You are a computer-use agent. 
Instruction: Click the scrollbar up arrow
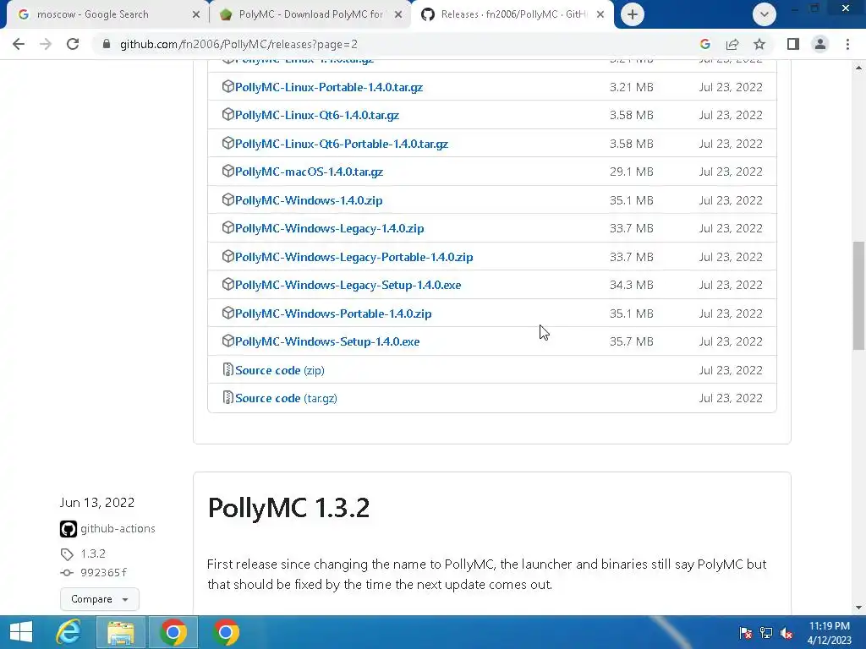(858, 68)
